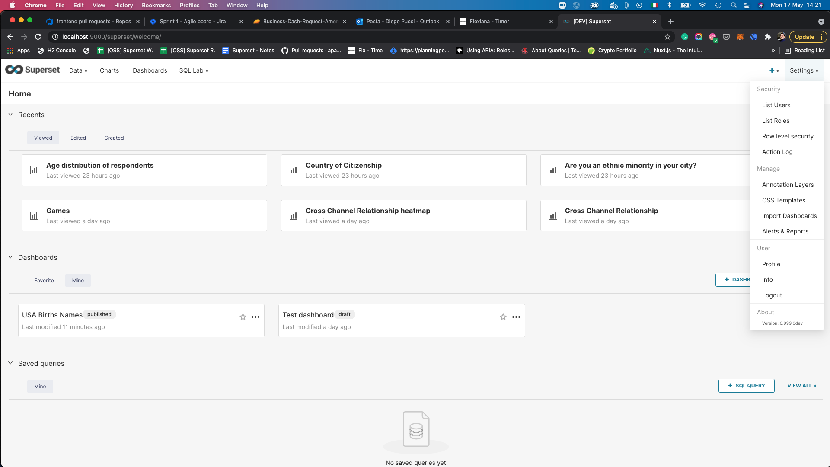Reload page with browser refresh icon
Image resolution: width=830 pixels, height=467 pixels.
pyautogui.click(x=38, y=37)
